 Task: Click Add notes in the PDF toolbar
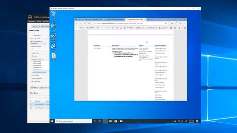pos(163,28)
